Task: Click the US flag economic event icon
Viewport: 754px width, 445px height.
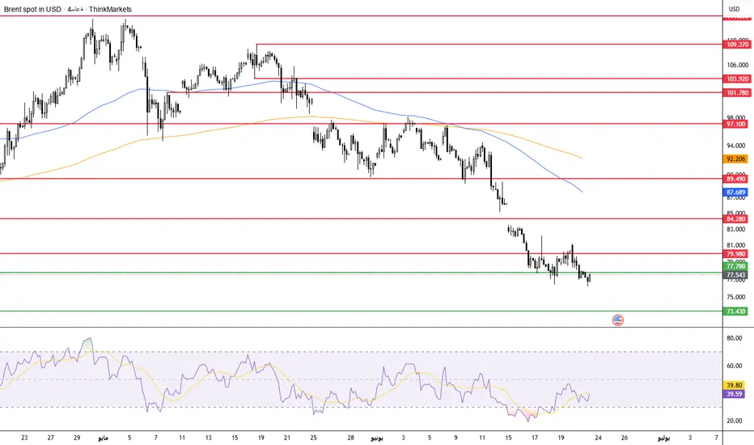Action: click(x=618, y=320)
